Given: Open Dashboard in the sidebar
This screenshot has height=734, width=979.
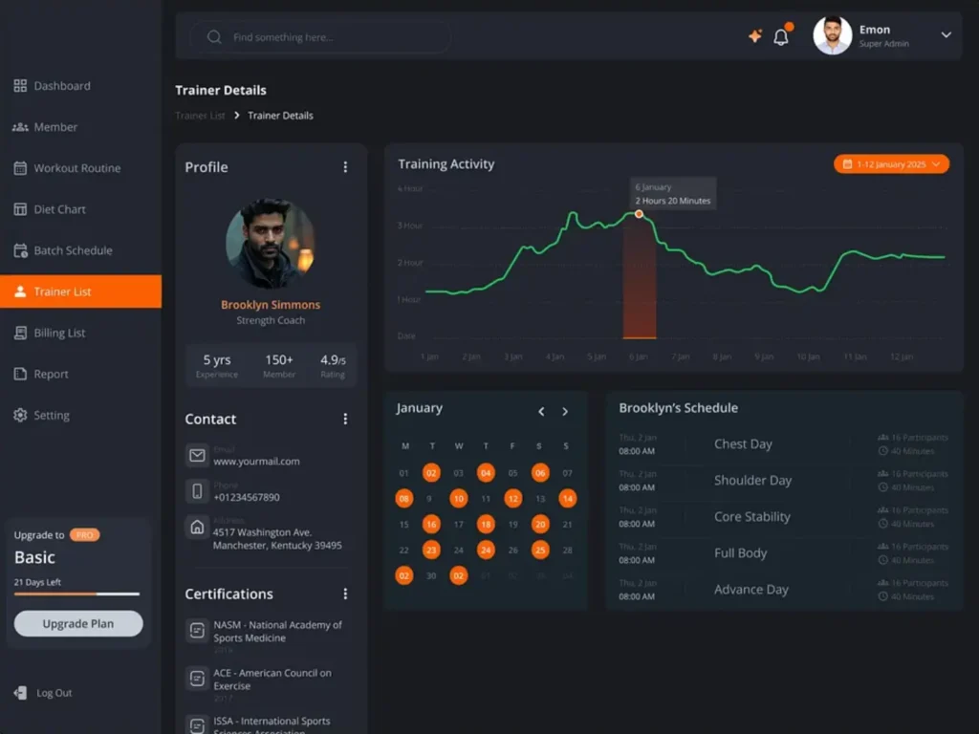Looking at the screenshot, I should pyautogui.click(x=61, y=86).
